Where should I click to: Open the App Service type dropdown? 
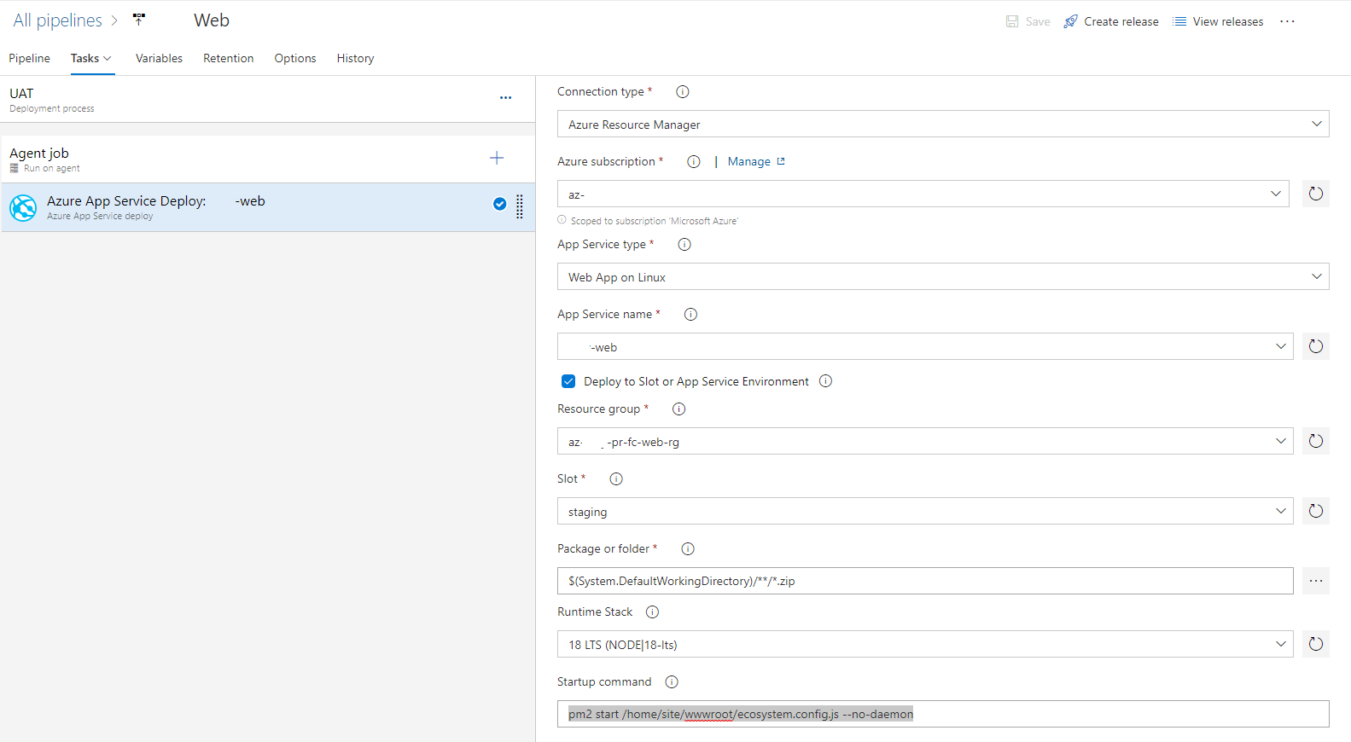coord(943,276)
